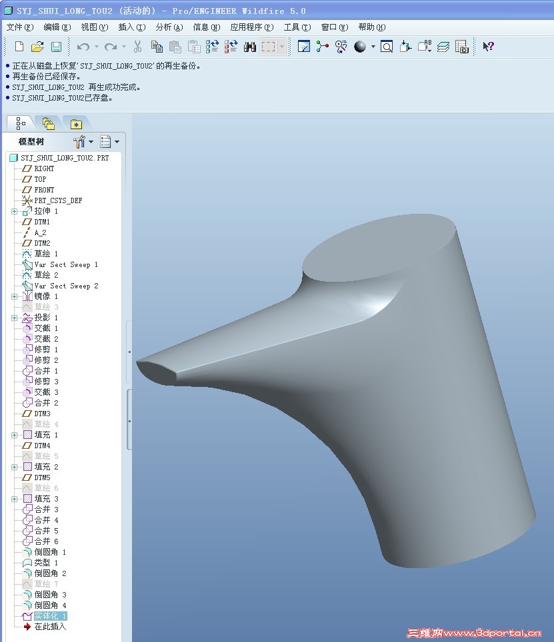This screenshot has width=554, height=642.
Task: Click the Refit zoom magnifier icon
Action: [x=387, y=46]
